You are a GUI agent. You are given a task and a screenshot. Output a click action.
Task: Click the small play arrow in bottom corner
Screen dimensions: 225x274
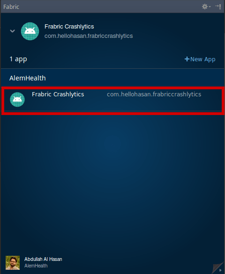tap(220, 270)
